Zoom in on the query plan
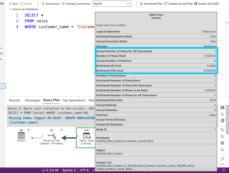Screen dimensions: 229x173 [222, 130]
